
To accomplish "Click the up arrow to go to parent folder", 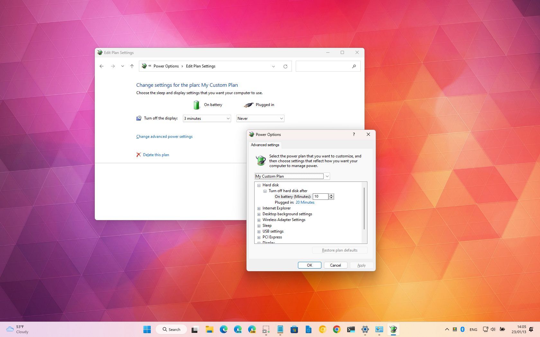I will tap(131, 66).
